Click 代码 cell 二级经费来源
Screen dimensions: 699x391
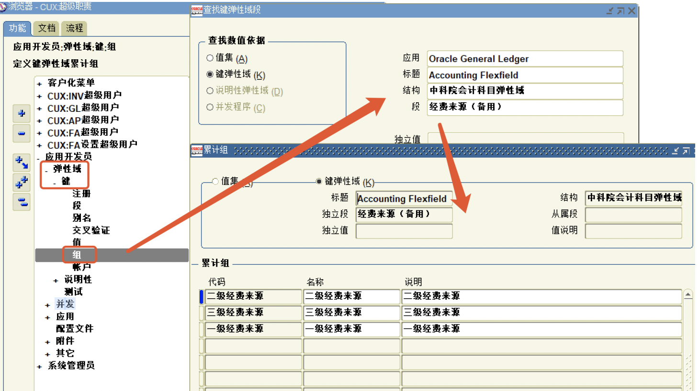pyautogui.click(x=253, y=296)
